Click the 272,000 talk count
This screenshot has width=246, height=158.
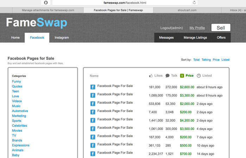[171, 87]
